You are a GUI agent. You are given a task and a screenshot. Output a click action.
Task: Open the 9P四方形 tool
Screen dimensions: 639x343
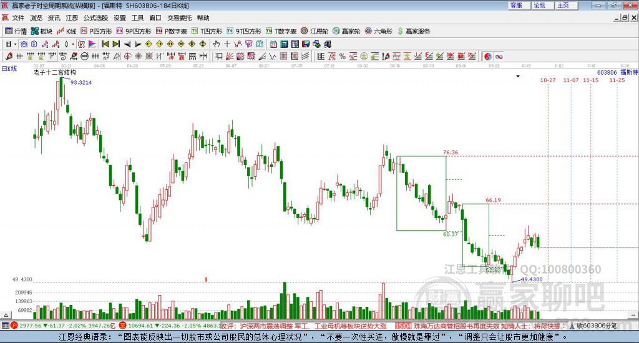coord(134,31)
